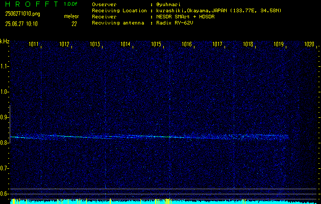Click the HROFFT title text

tap(32, 4)
